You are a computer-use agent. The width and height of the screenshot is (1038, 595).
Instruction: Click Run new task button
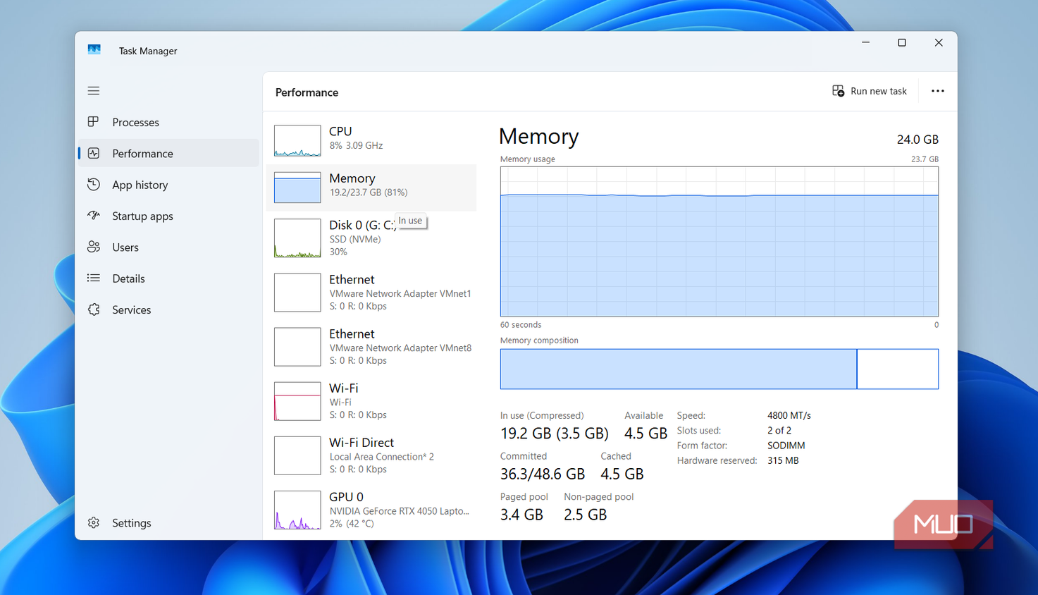(870, 91)
